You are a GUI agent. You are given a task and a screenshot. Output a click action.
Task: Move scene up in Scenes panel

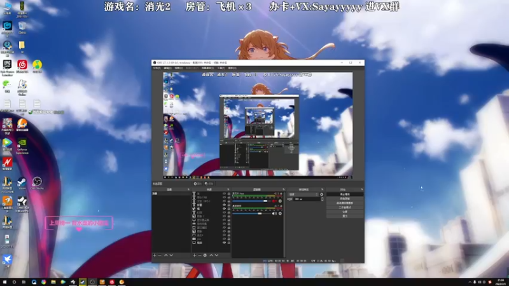click(x=166, y=255)
